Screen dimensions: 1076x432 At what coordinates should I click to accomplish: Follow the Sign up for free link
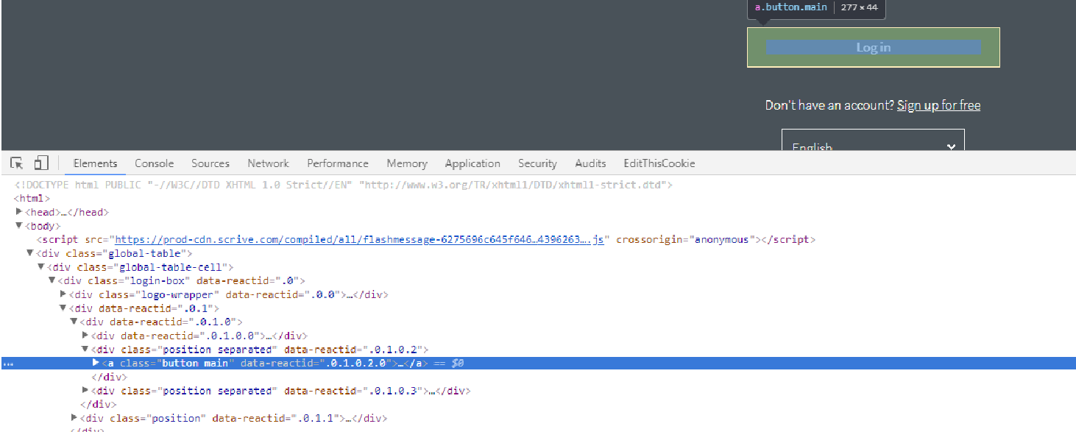tap(938, 105)
